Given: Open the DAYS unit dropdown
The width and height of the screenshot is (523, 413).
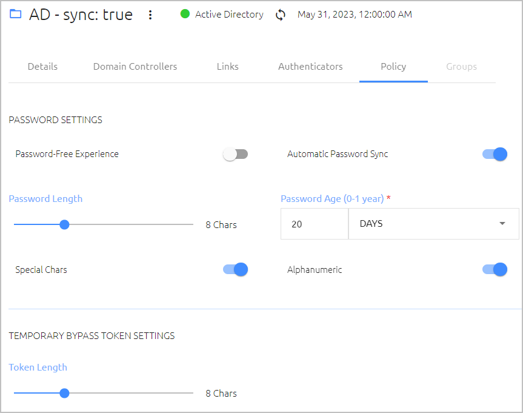Looking at the screenshot, I should pyautogui.click(x=433, y=224).
